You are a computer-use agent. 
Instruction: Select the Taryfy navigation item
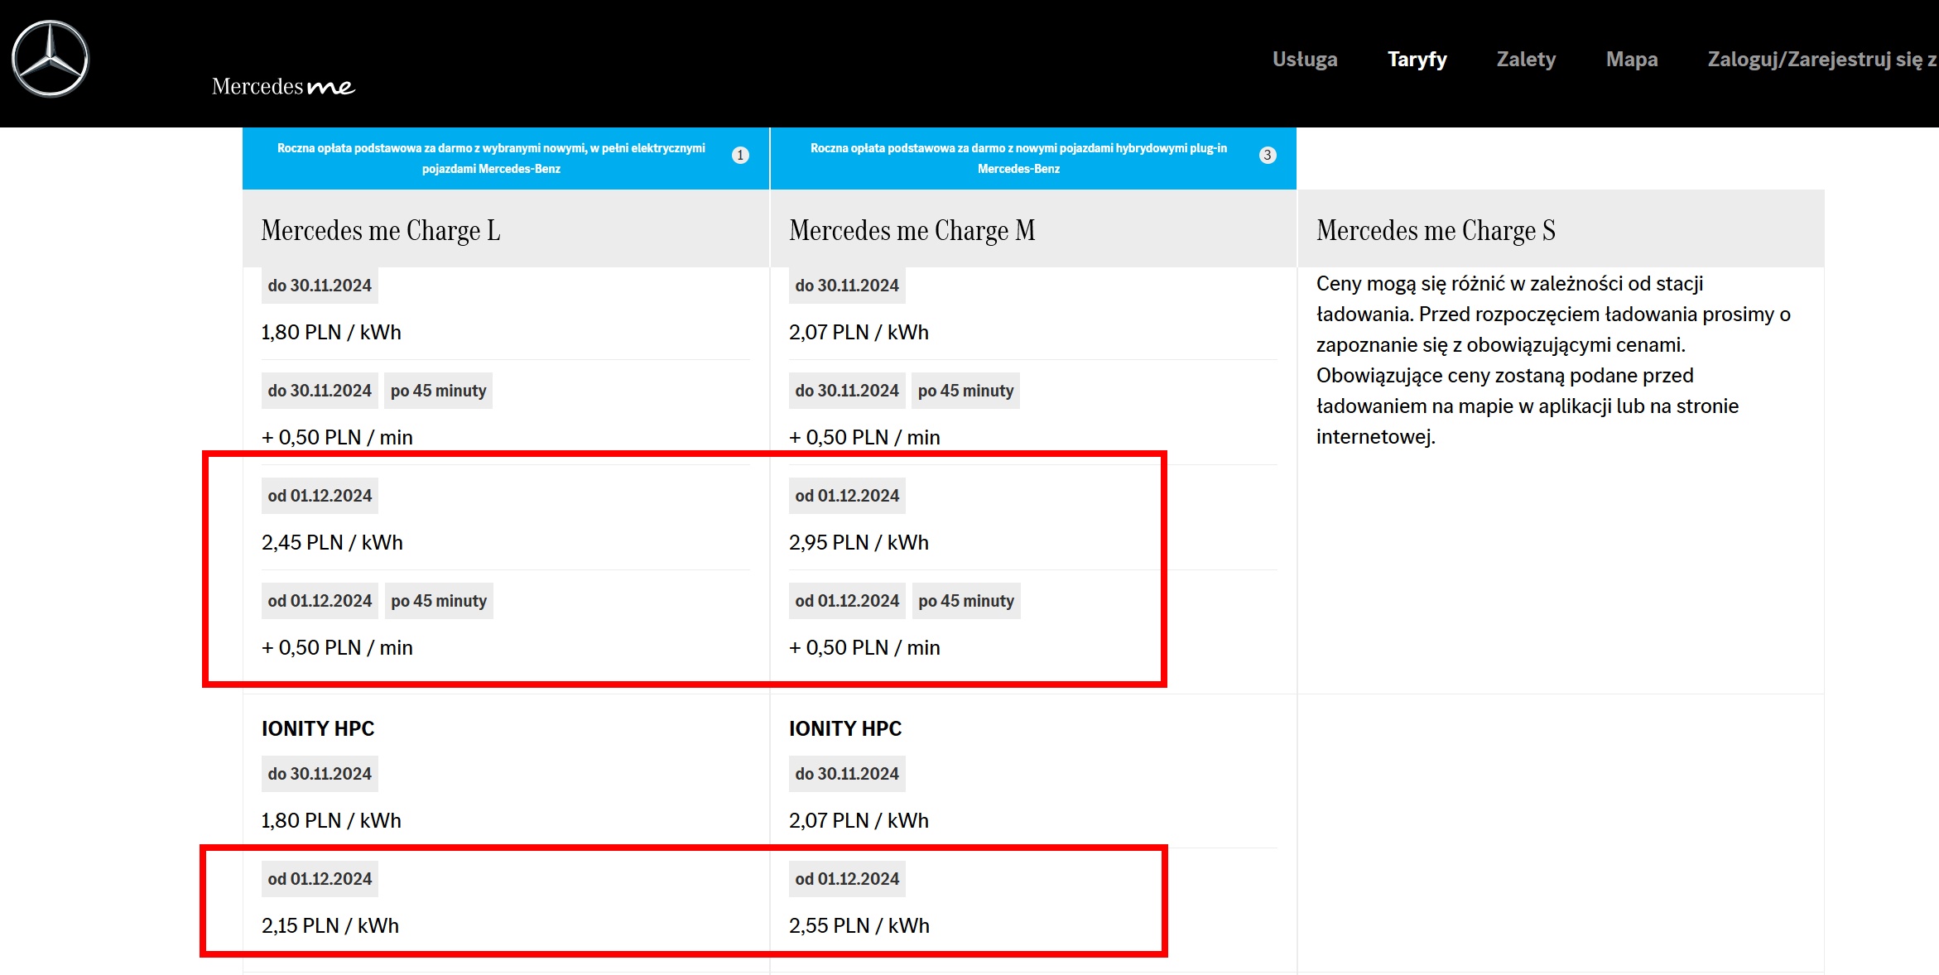(x=1417, y=59)
